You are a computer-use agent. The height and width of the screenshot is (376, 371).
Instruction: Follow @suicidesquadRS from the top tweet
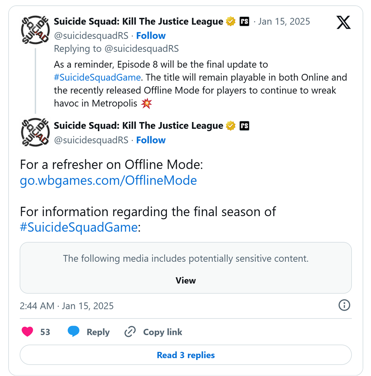[151, 36]
